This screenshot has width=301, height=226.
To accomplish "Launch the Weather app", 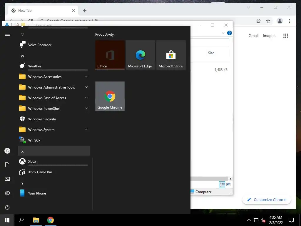I will pyautogui.click(x=54, y=66).
